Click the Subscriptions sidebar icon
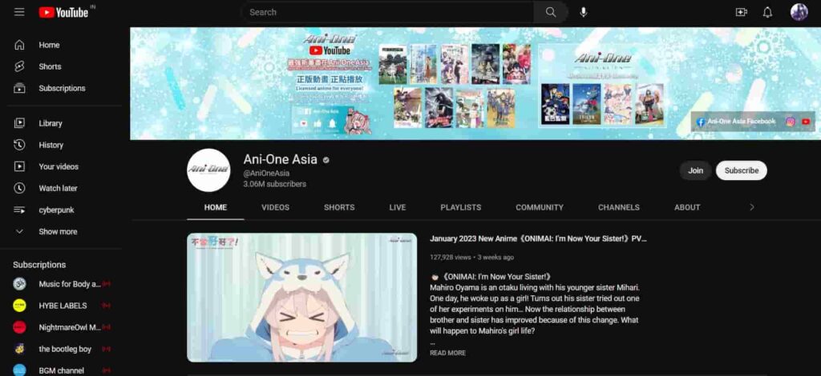 point(19,88)
